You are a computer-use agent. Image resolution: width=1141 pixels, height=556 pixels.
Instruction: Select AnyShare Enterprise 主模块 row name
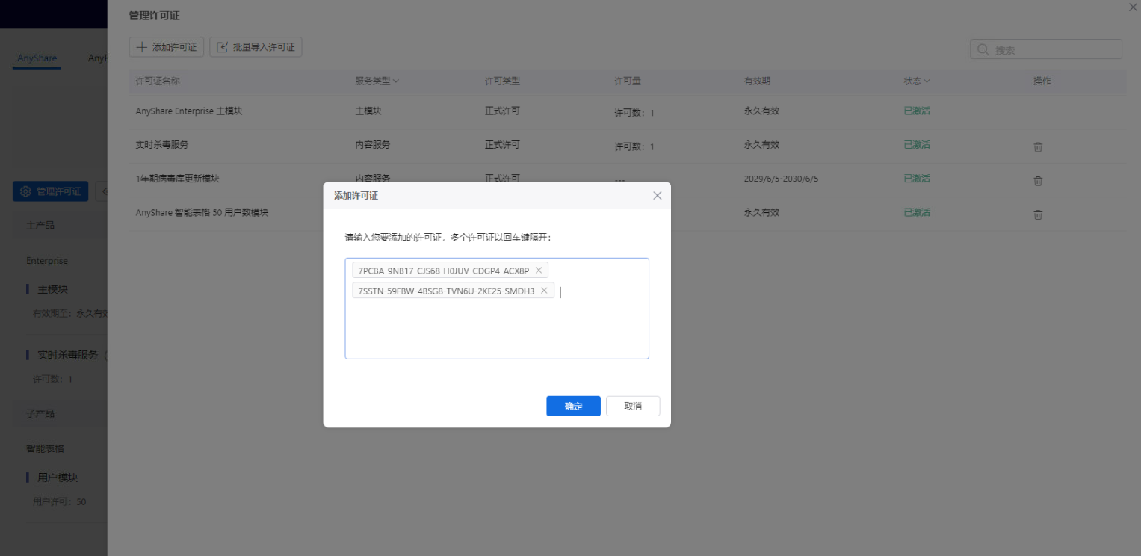(189, 111)
